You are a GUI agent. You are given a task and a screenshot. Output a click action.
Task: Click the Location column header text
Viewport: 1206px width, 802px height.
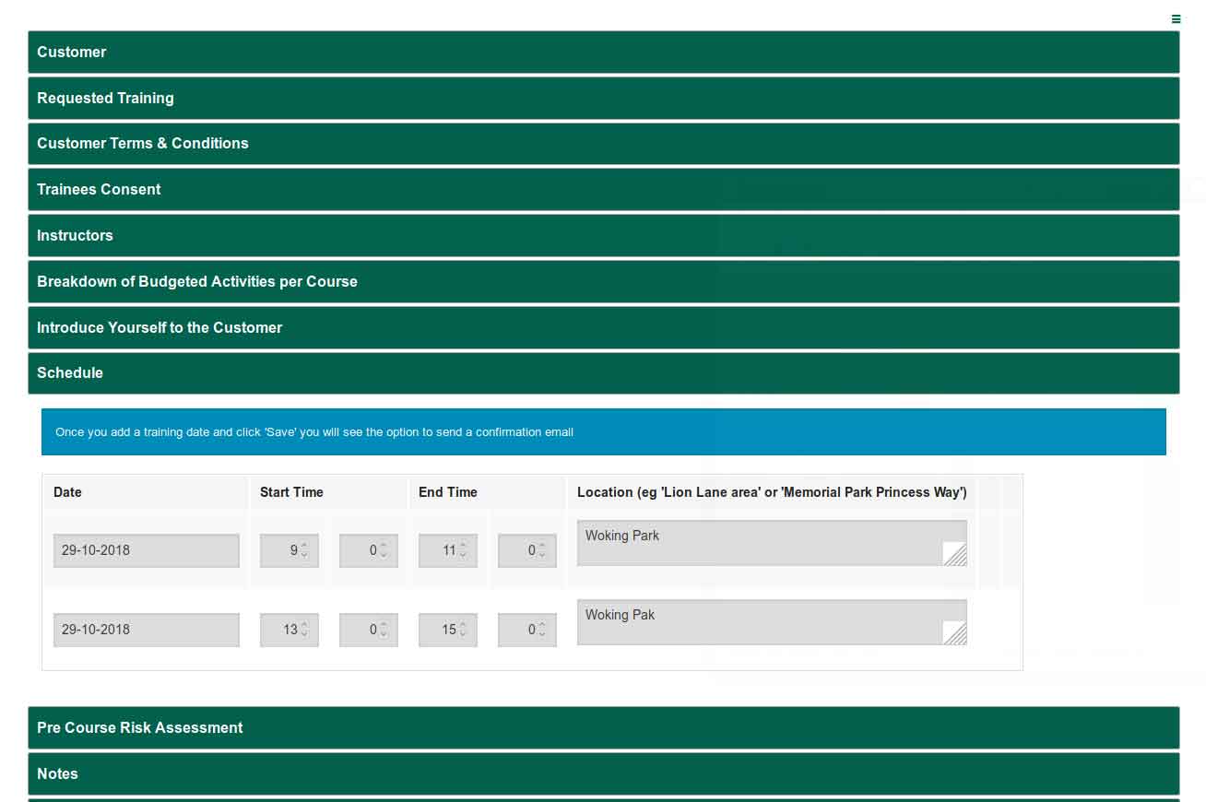pyautogui.click(x=772, y=492)
